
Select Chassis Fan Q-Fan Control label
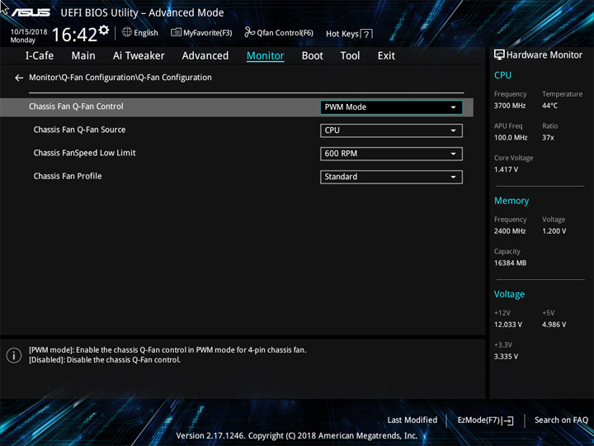tap(76, 107)
